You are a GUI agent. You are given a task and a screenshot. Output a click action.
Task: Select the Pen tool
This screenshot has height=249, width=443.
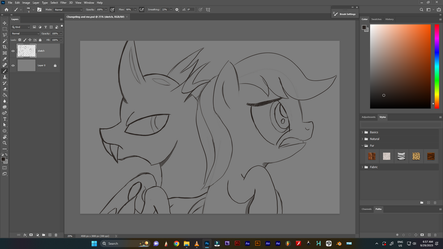[x=4, y=113]
